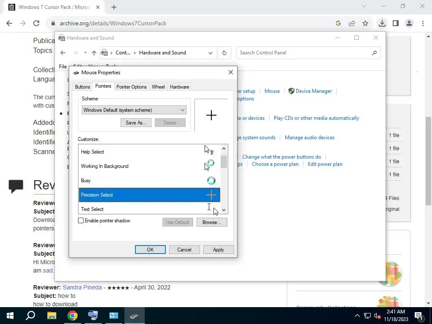Enable pointer shadow checkbox
The width and height of the screenshot is (432, 324).
(x=81, y=220)
